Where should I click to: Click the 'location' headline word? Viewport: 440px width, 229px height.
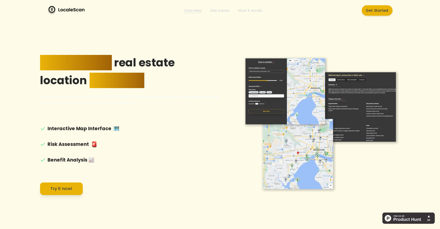(63, 80)
